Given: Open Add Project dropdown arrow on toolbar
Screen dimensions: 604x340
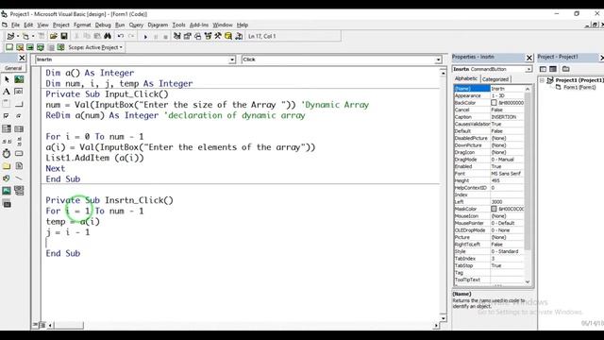Looking at the screenshot, I should coord(18,36).
